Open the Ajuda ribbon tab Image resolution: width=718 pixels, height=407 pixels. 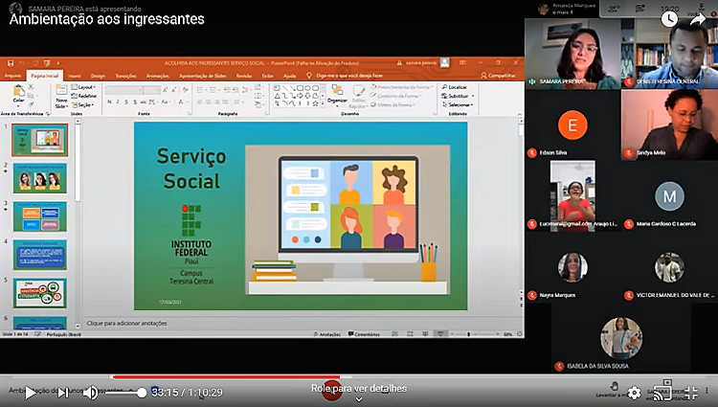[x=289, y=76]
